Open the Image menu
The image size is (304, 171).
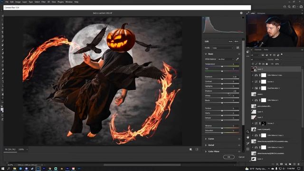click(18, 2)
